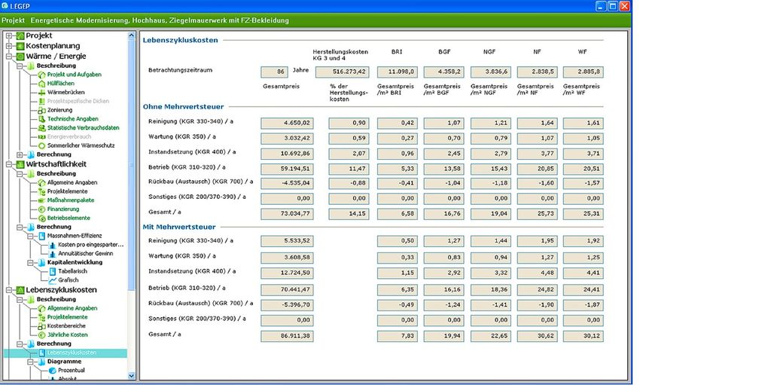
Task: Collapse the Wärme / Energie node
Action: tap(9, 57)
